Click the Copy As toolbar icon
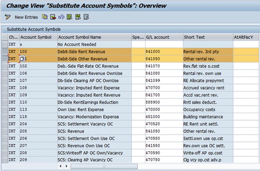The height and width of the screenshot is (171, 260). (45, 17)
